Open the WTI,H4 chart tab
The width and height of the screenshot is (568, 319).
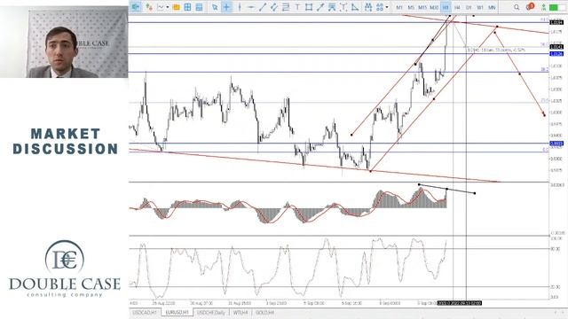point(241,312)
